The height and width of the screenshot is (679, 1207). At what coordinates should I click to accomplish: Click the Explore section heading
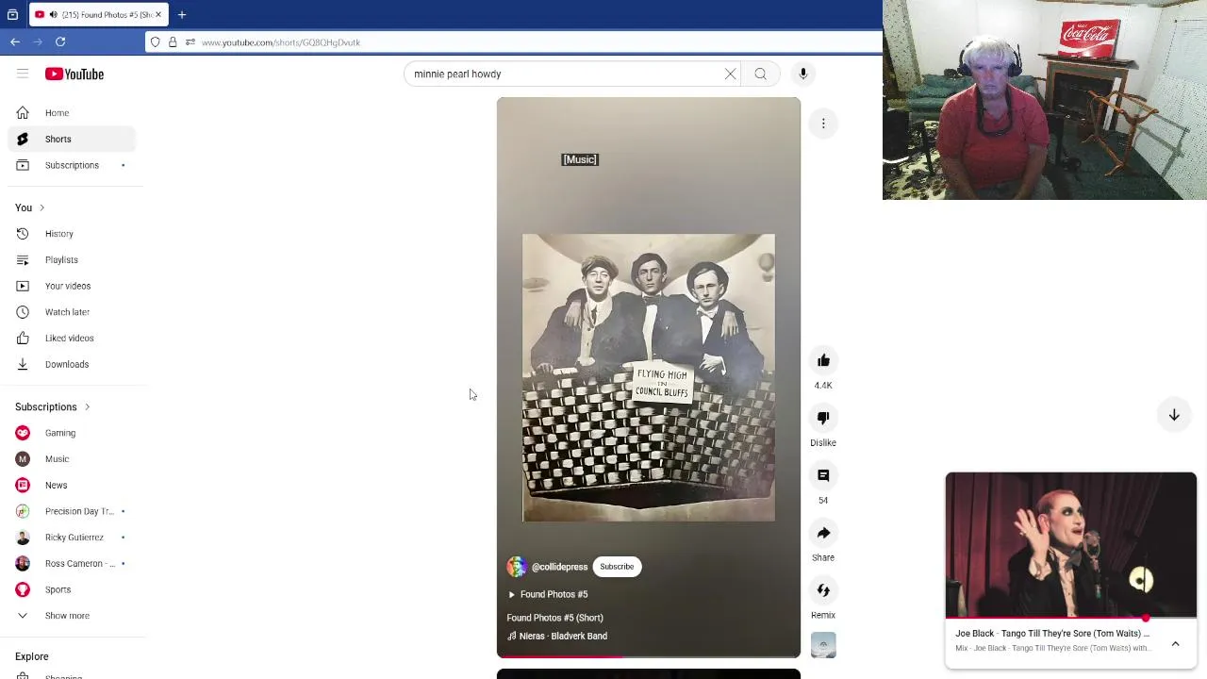(x=32, y=656)
